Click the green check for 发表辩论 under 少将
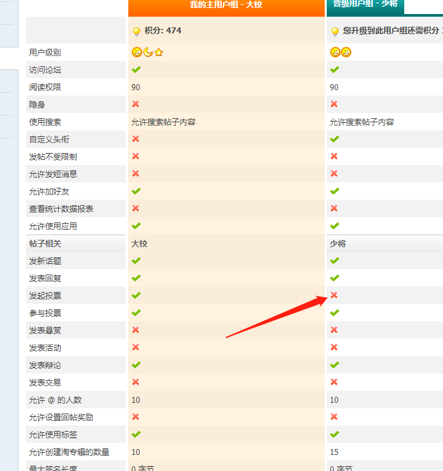Image resolution: width=443 pixels, height=471 pixels. (335, 365)
